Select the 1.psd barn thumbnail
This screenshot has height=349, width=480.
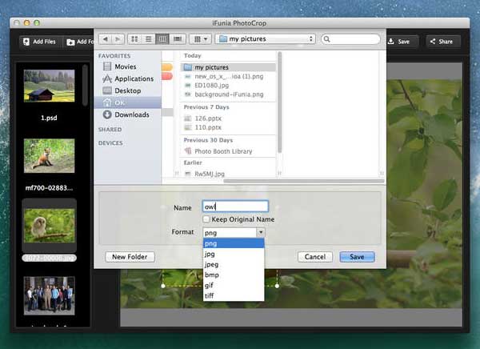[50, 86]
